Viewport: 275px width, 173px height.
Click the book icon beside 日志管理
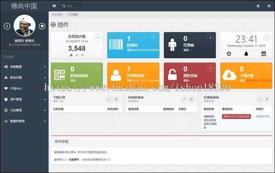coord(6,110)
